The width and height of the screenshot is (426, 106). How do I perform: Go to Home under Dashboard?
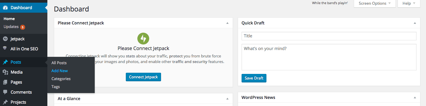(x=9, y=19)
